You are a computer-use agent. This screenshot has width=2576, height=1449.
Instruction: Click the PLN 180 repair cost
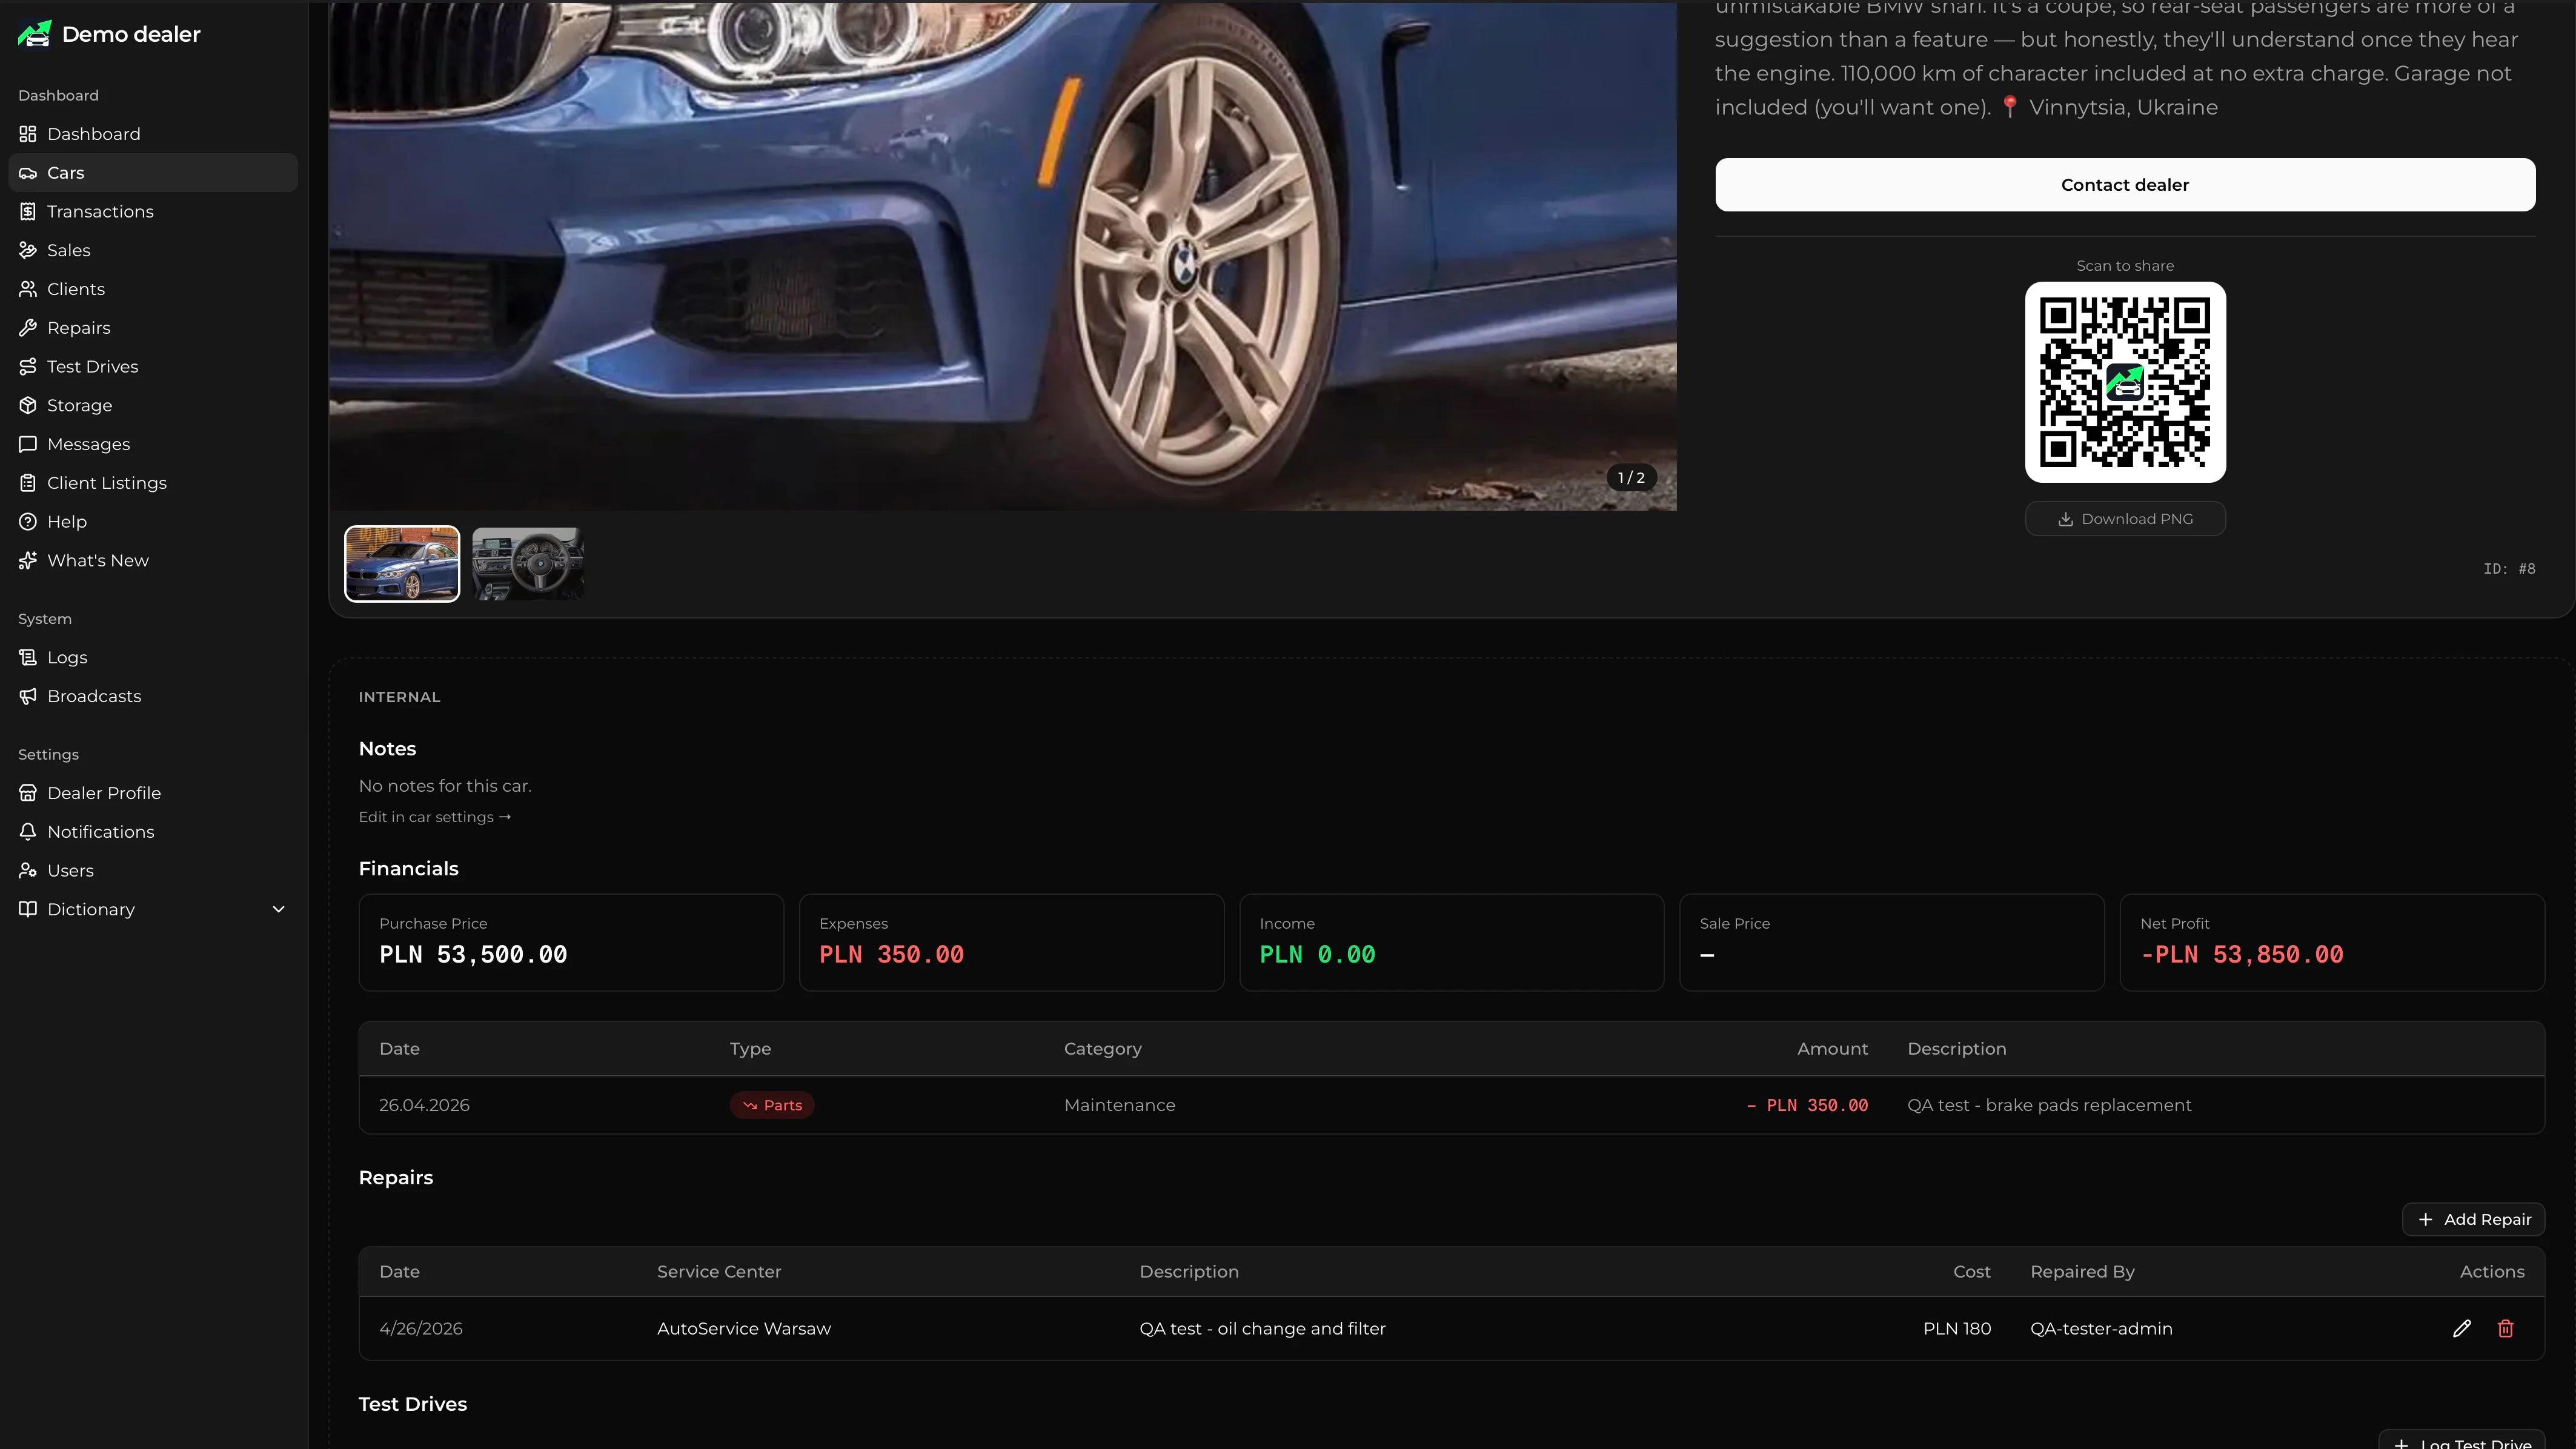(x=1957, y=1329)
